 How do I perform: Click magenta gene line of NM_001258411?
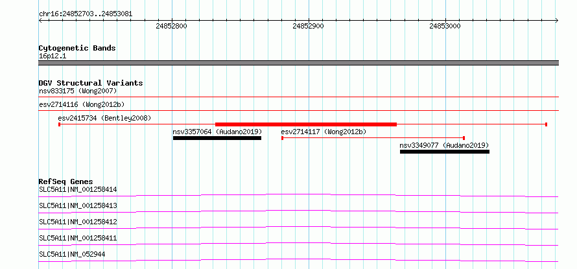tap(298, 244)
